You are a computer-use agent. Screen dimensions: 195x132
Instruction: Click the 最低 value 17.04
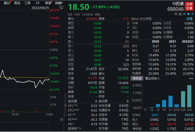(124, 92)
